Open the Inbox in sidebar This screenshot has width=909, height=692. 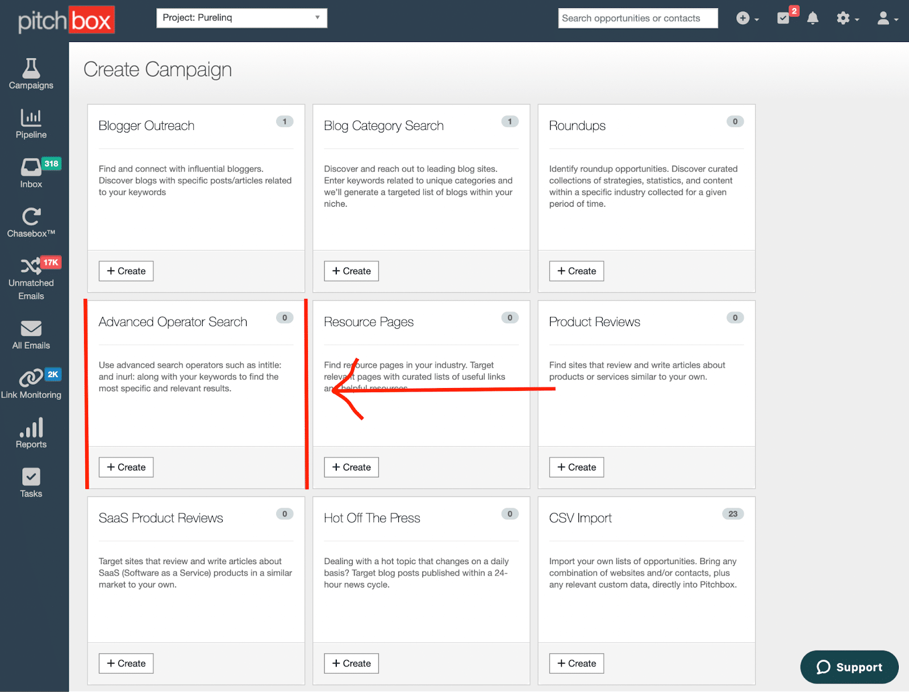[31, 168]
